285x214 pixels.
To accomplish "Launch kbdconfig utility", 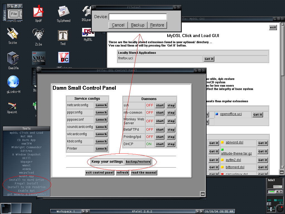I will coord(101,141).
